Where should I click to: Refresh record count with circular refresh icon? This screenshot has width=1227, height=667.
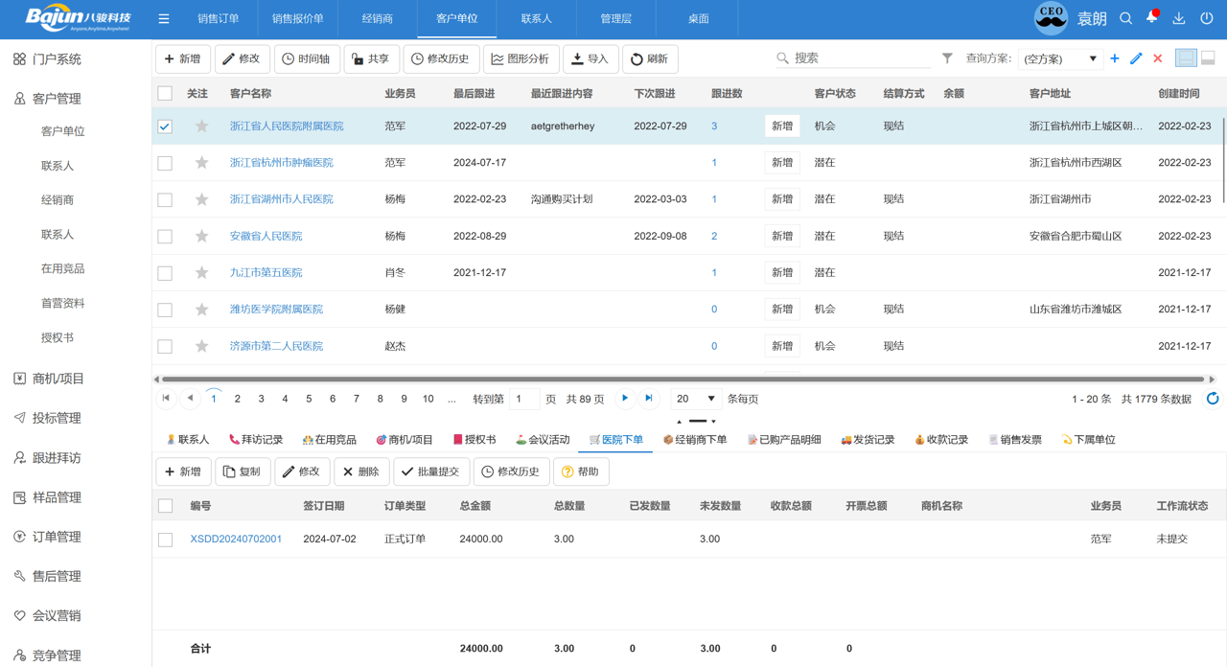tap(1212, 398)
